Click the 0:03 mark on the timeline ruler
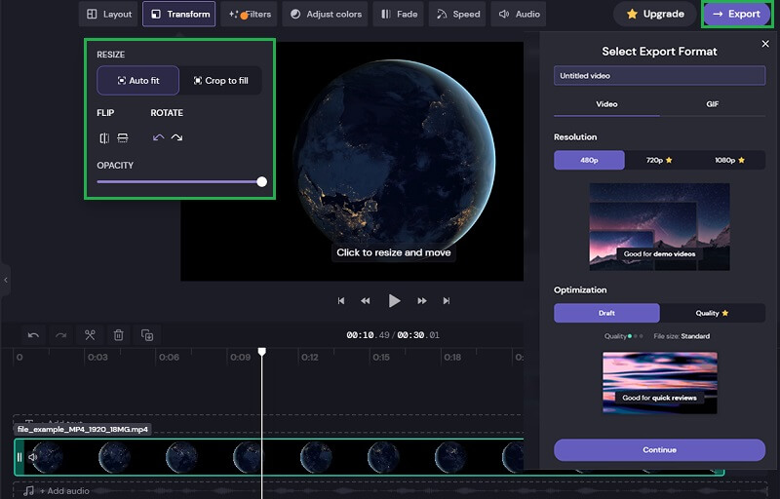780x499 pixels. tap(97, 357)
